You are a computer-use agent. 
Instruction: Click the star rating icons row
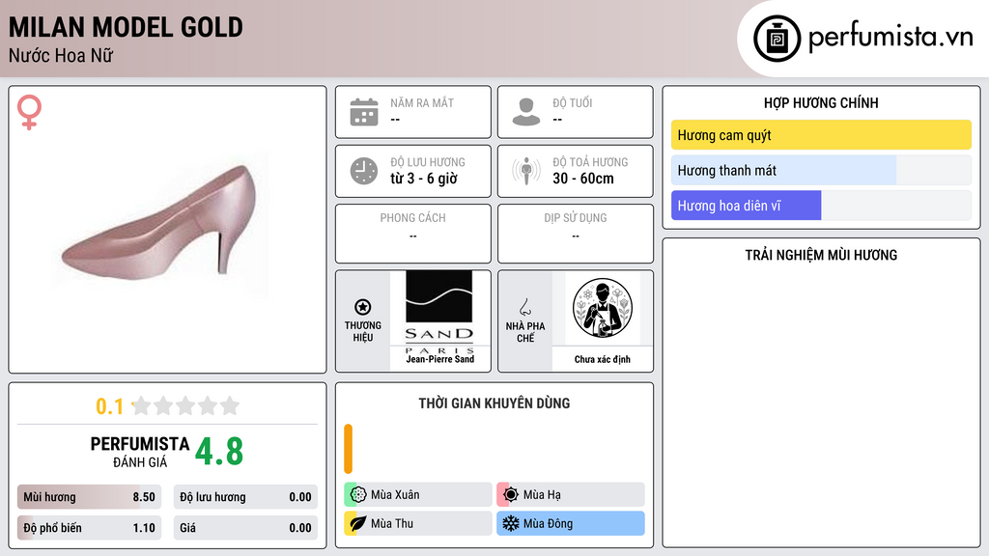coord(185,405)
